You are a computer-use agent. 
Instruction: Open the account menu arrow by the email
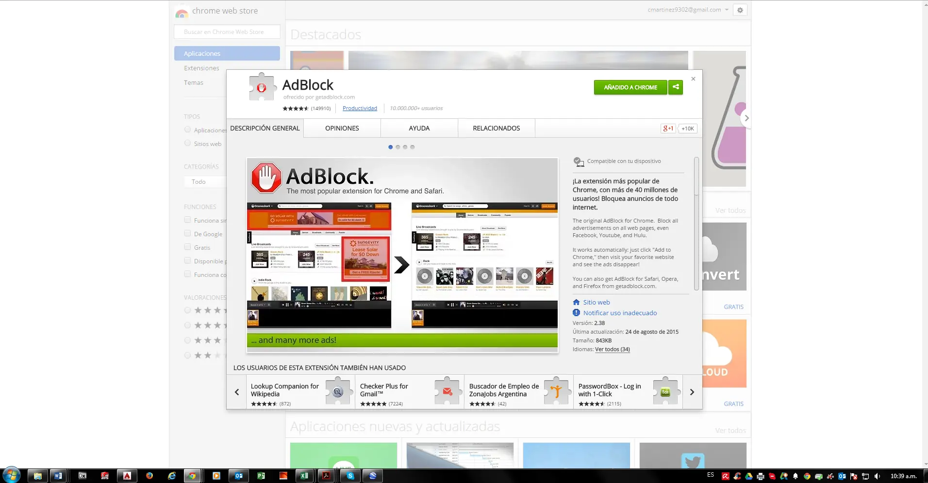pyautogui.click(x=727, y=10)
